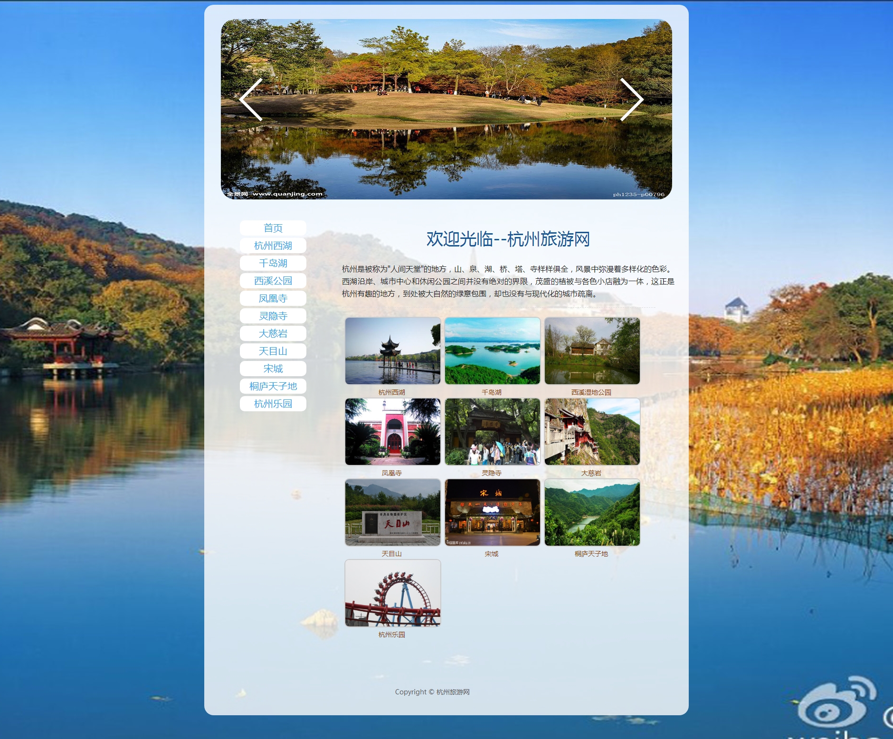The width and height of the screenshot is (893, 739).
Task: Select the 天目山 stone monument thumbnail
Action: [393, 512]
